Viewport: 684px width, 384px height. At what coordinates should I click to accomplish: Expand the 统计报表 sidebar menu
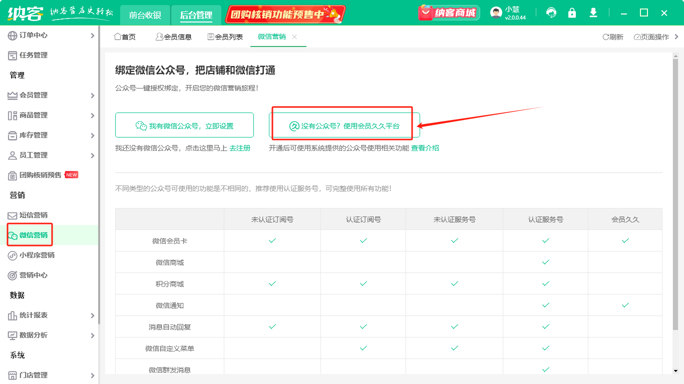click(x=31, y=315)
